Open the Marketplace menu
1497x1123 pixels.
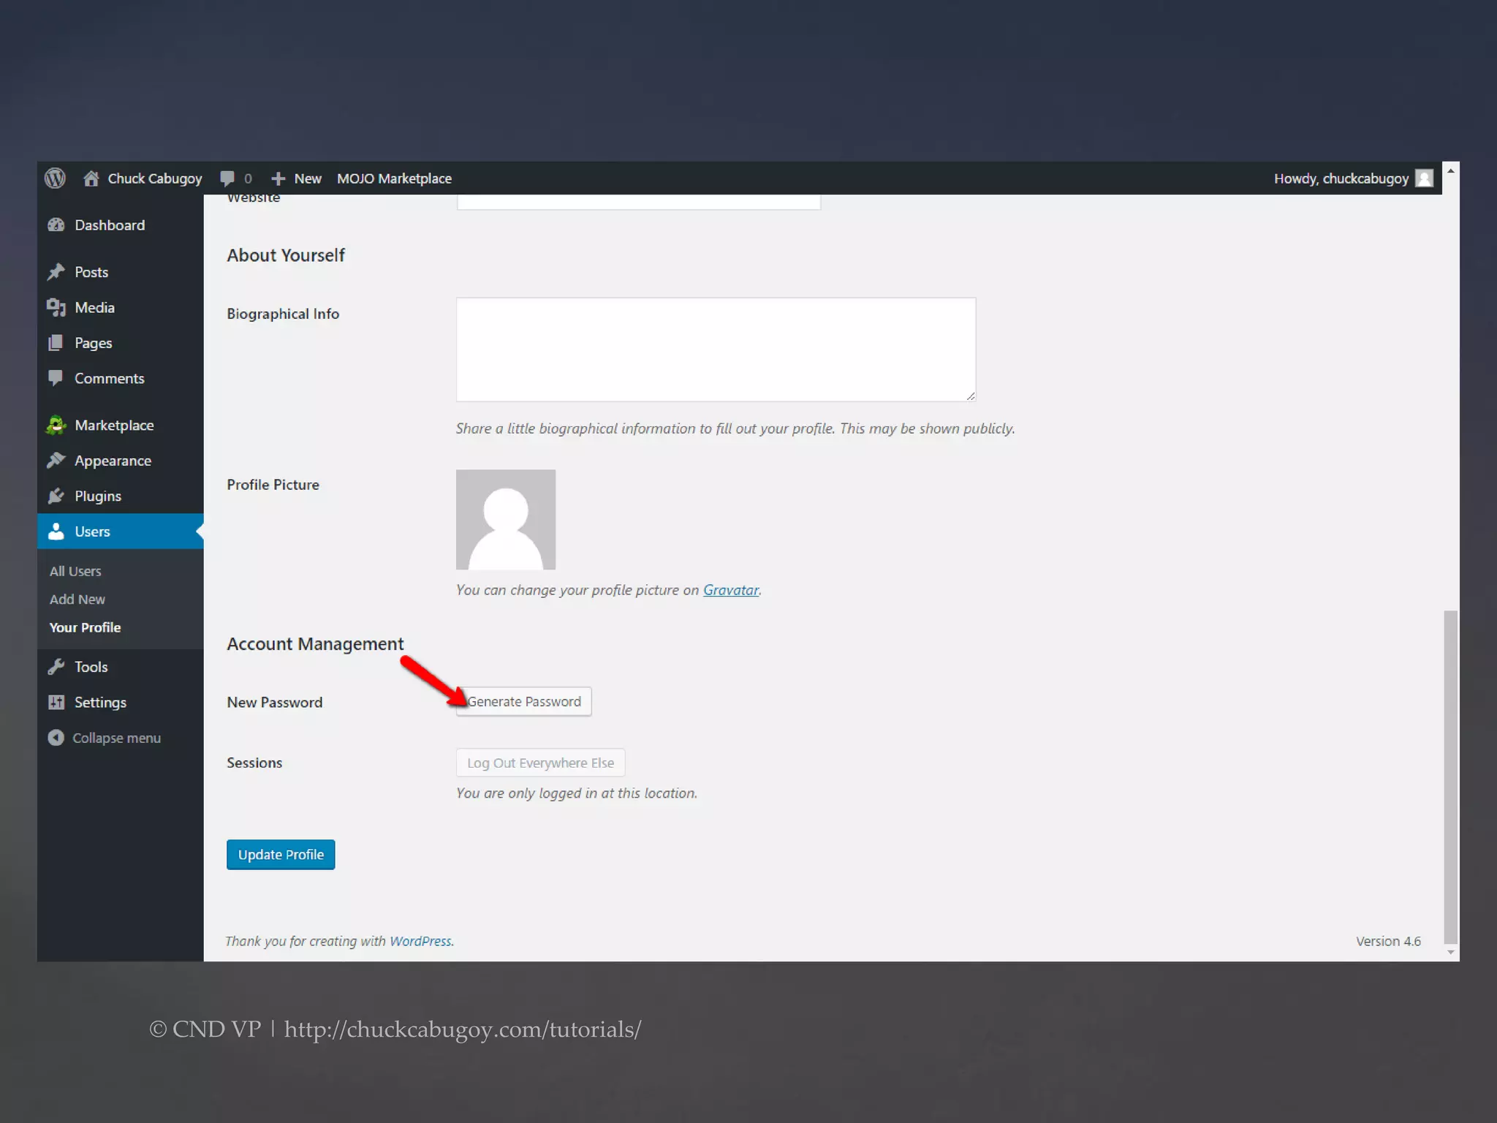point(120,426)
